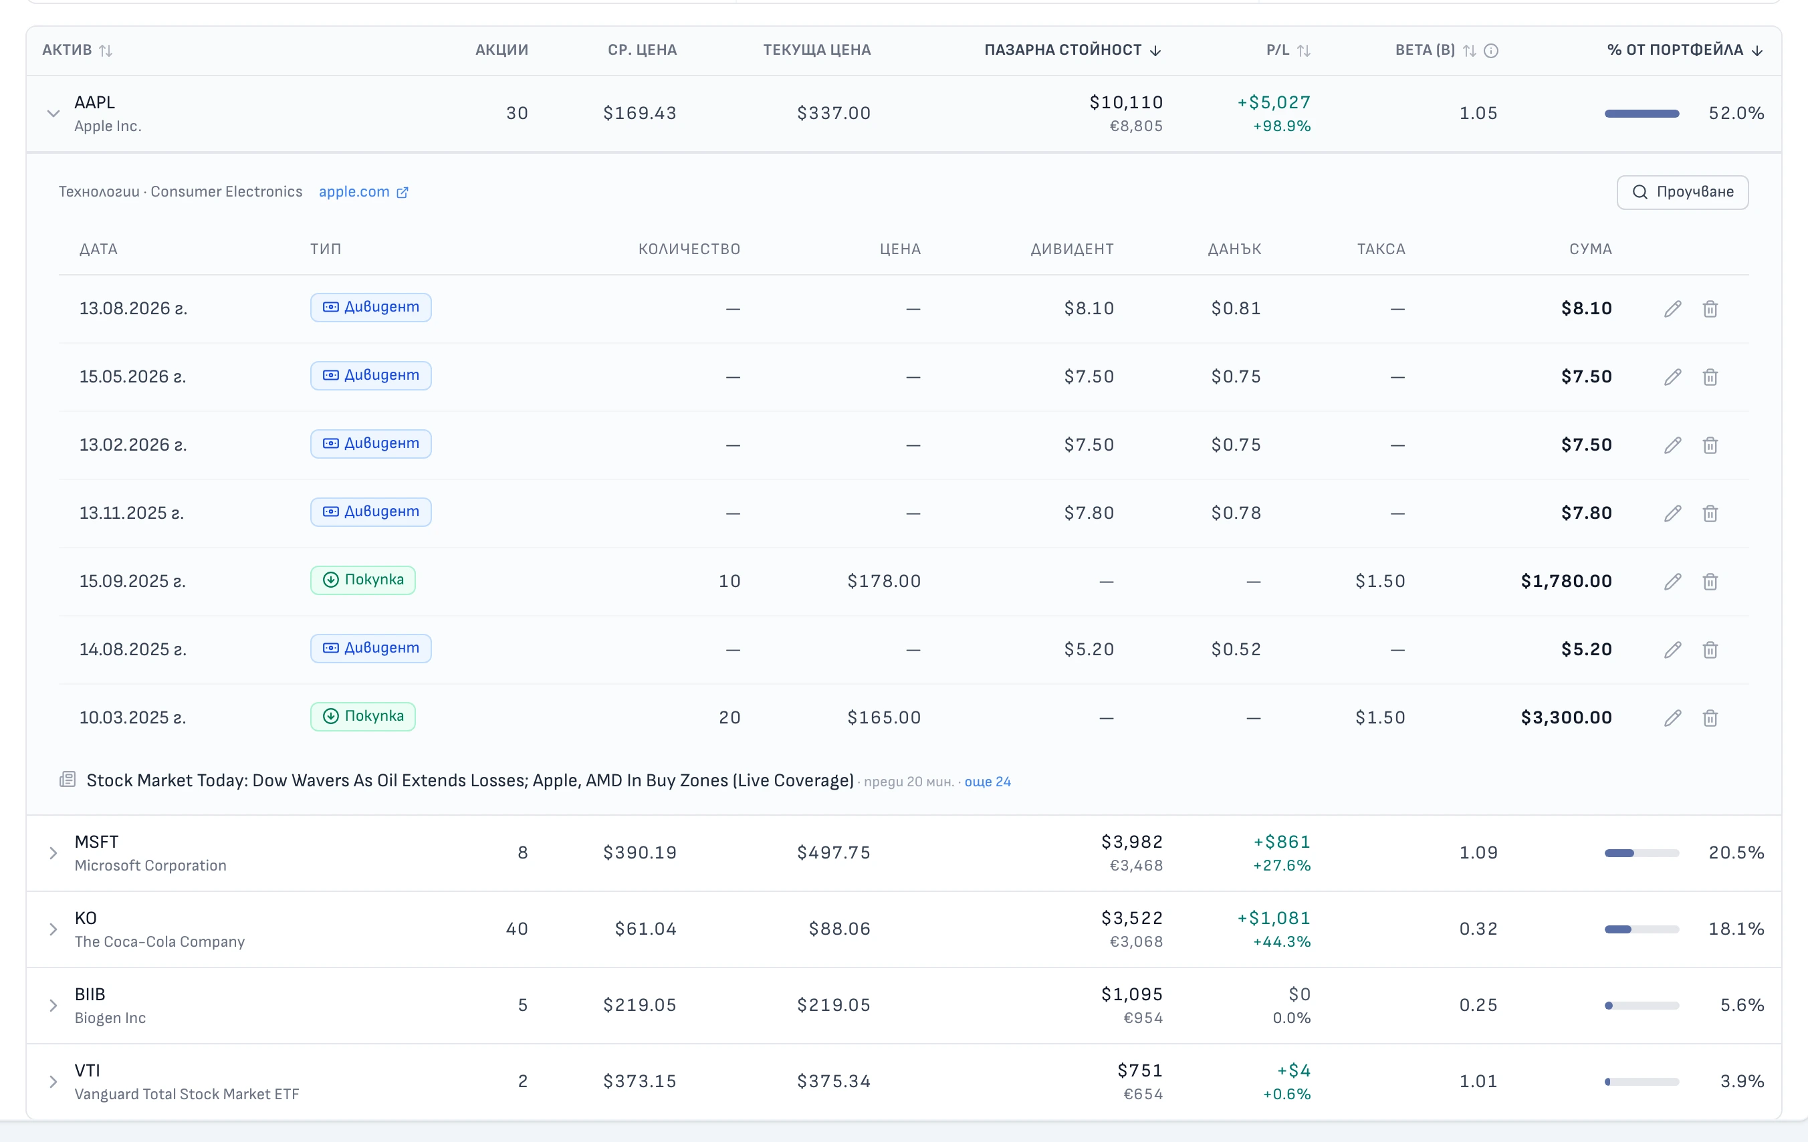Delete the 10.03.2025 purchase transaction
Image resolution: width=1808 pixels, height=1142 pixels.
click(1710, 718)
